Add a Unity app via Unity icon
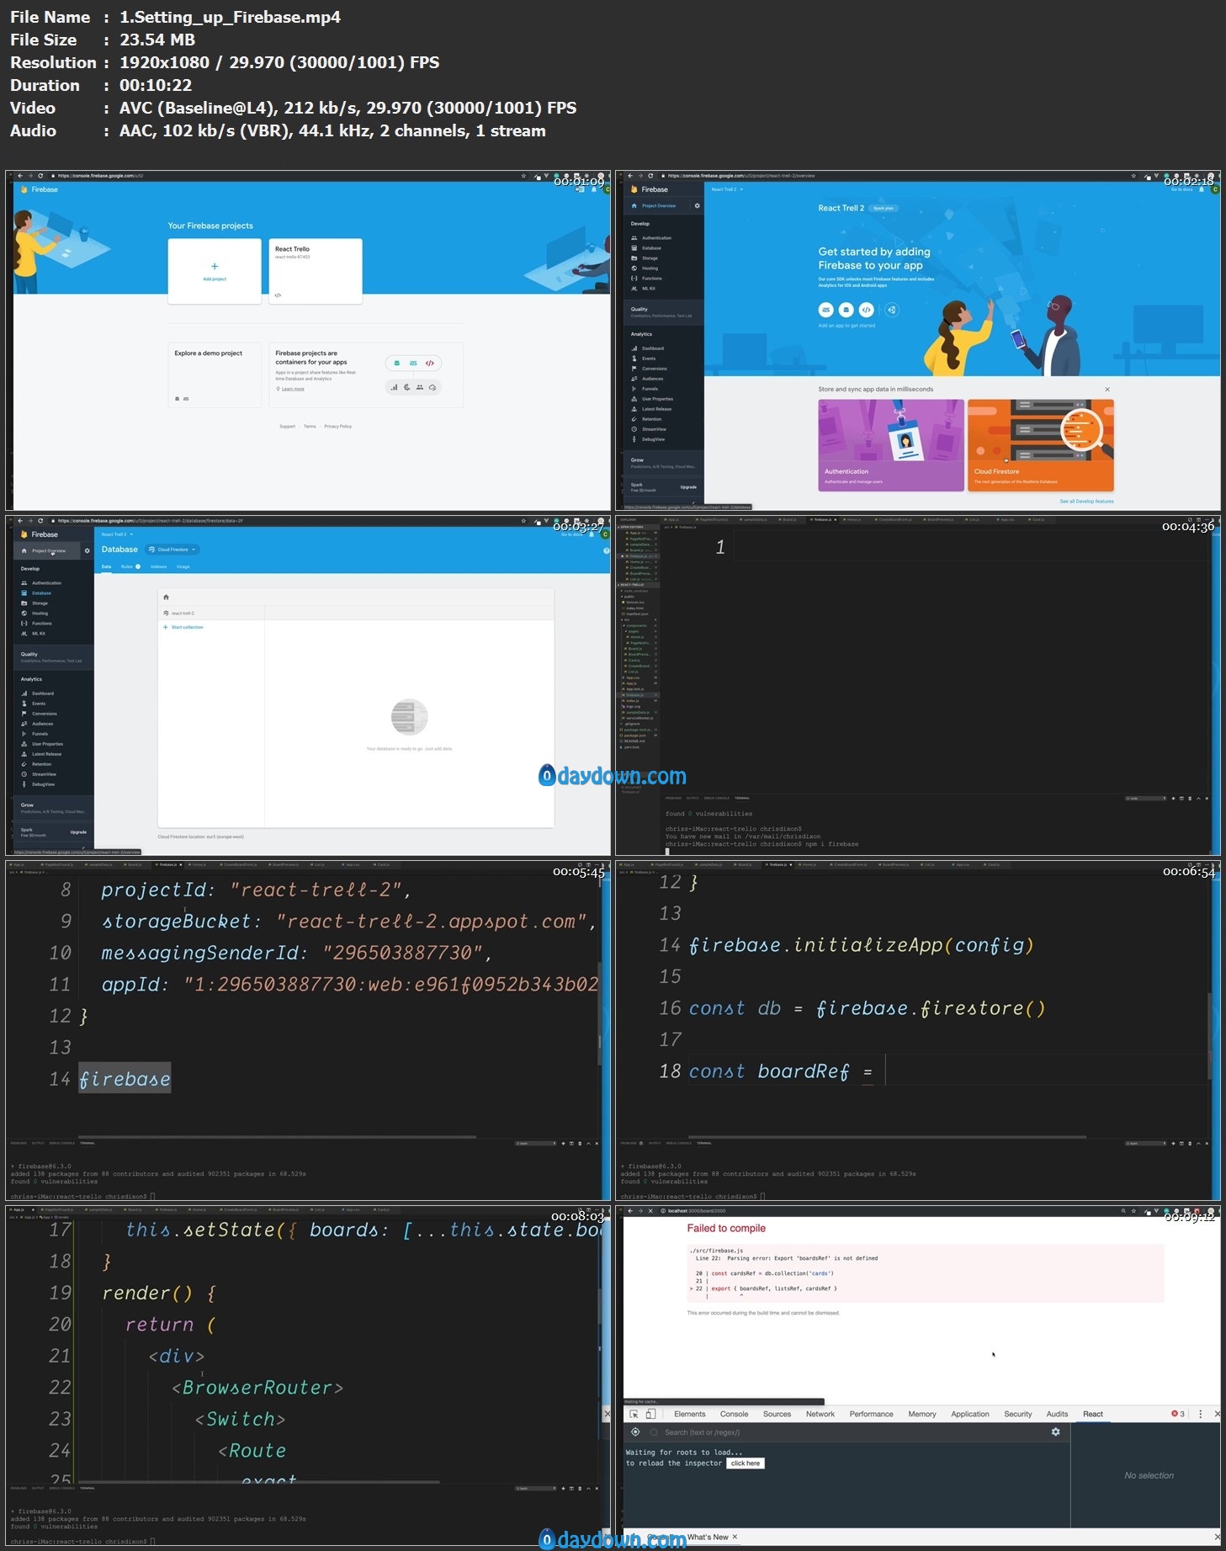 892,310
